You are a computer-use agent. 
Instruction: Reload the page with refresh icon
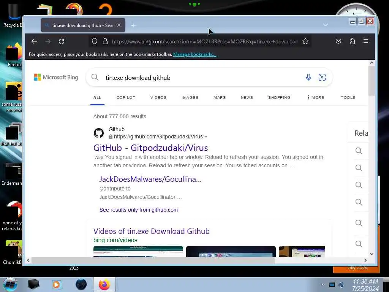pos(62,41)
